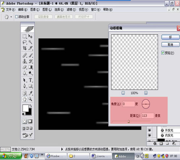Toggle the 预览 preview checkbox
Image resolution: width=180 pixels, height=160 pixels.
[163, 53]
